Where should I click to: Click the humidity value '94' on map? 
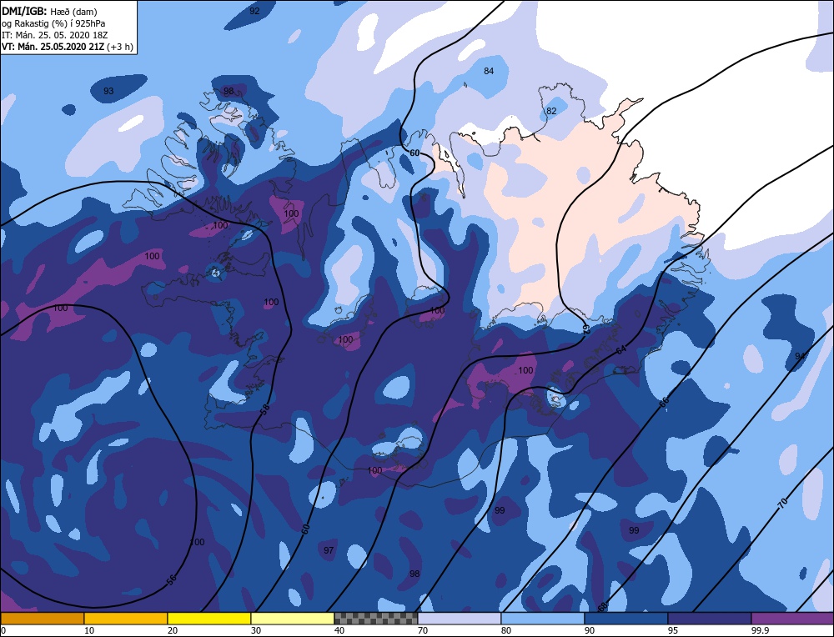tap(800, 356)
